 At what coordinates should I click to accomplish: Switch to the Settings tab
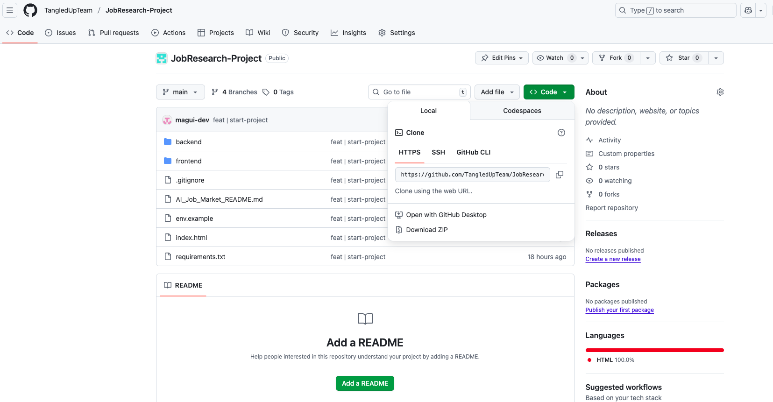[x=397, y=33]
